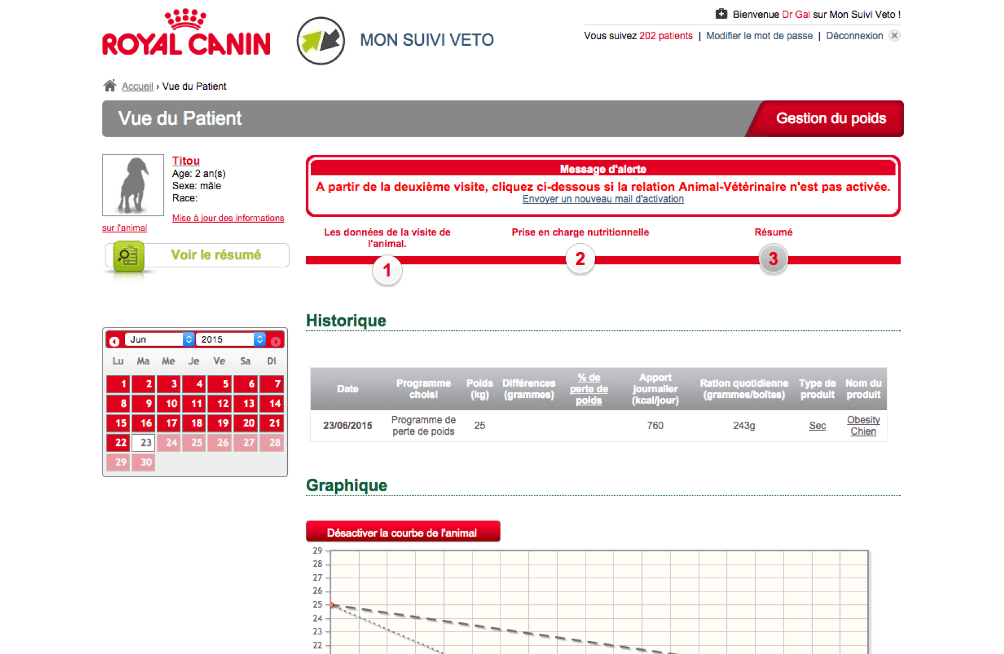Click the Mon Suivi Veto arrows icon
This screenshot has height=654, width=1004.
321,41
